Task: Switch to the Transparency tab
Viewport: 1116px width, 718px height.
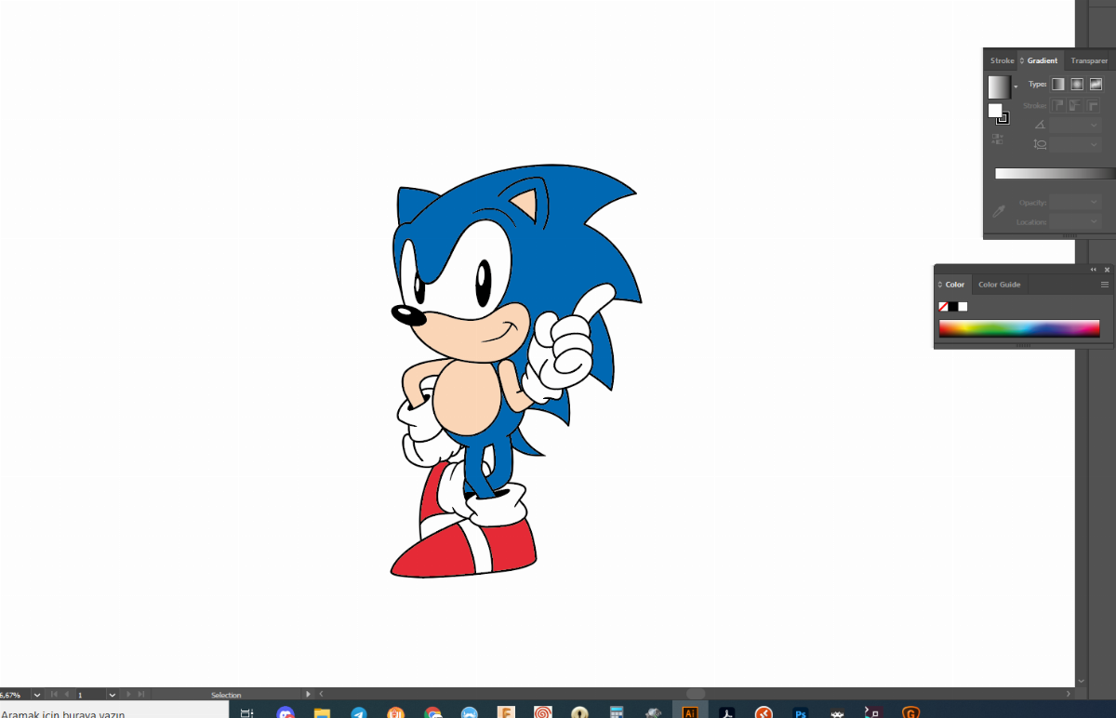Action: (1089, 60)
